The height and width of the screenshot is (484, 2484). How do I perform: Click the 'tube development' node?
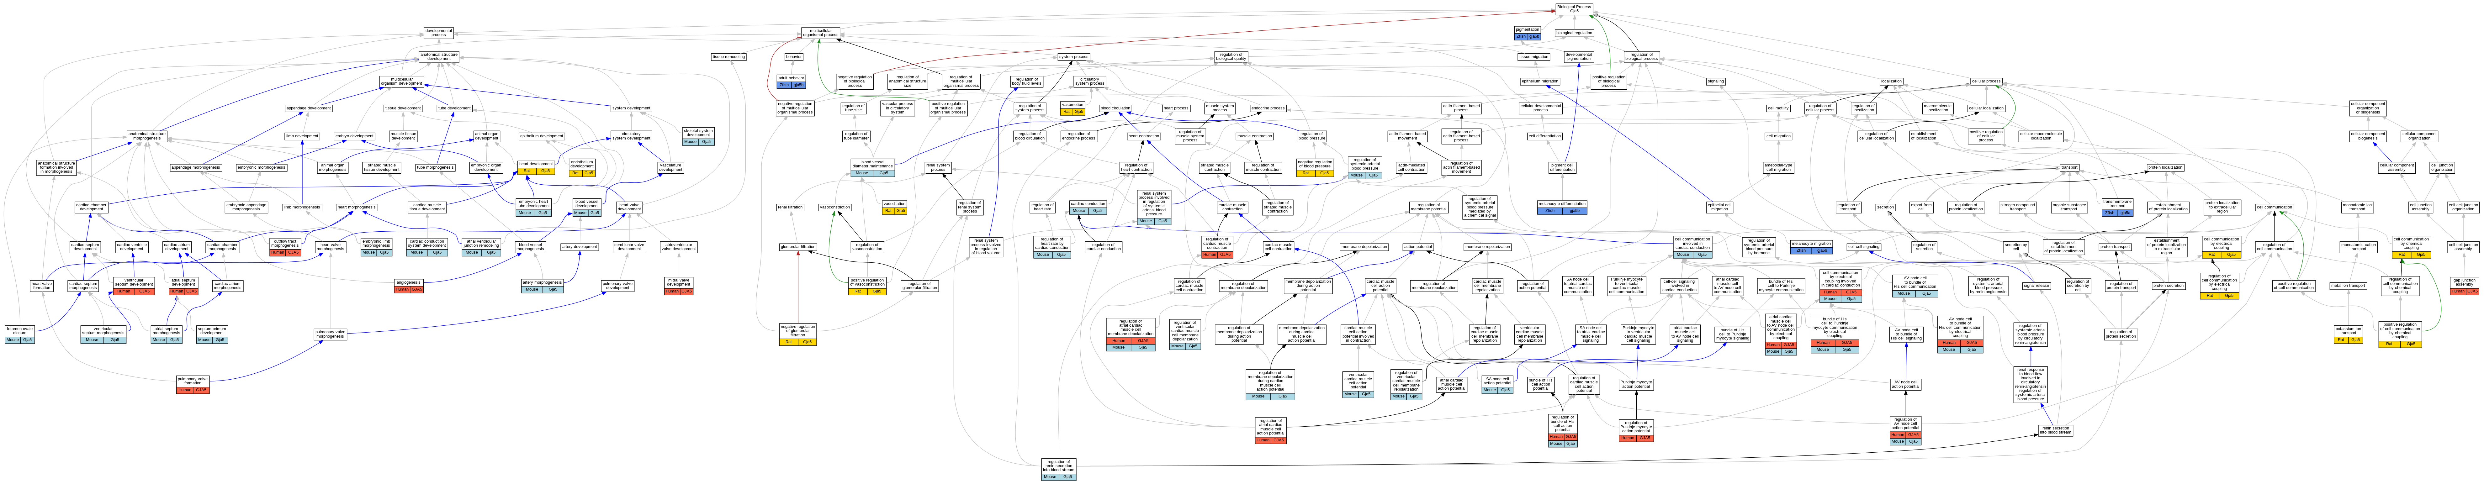click(x=454, y=108)
